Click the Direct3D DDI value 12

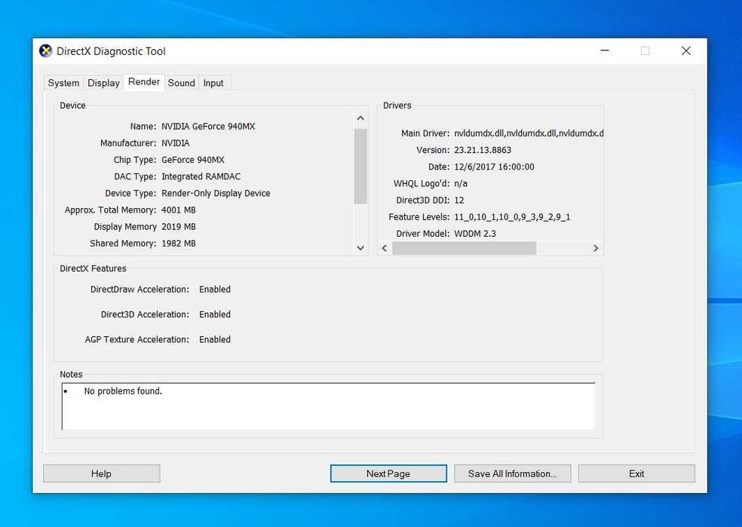[459, 200]
